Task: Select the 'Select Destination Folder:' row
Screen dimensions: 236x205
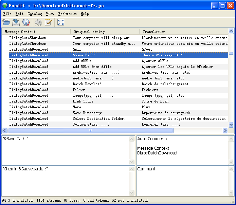Action: point(99,118)
